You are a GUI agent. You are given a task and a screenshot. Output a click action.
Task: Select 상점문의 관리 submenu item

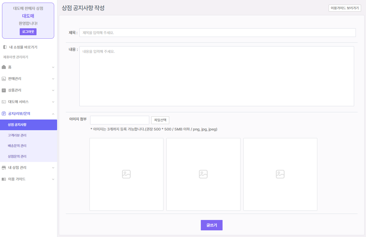[x=17, y=156]
